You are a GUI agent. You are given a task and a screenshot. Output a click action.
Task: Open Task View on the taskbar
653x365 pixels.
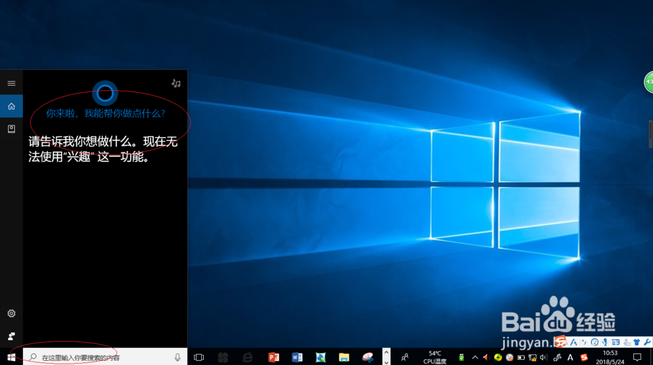[x=199, y=357]
